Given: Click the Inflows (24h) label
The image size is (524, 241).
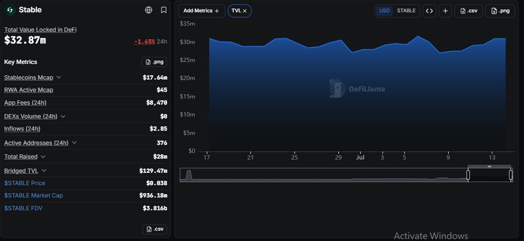Looking at the screenshot, I should tap(22, 129).
